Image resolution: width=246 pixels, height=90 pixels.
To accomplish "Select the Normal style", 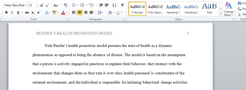I will [x=137, y=9].
